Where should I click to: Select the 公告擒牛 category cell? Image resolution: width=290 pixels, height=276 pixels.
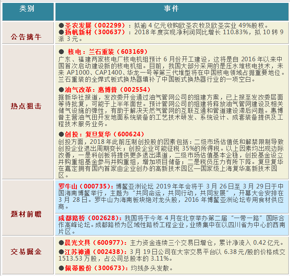pyautogui.click(x=28, y=33)
